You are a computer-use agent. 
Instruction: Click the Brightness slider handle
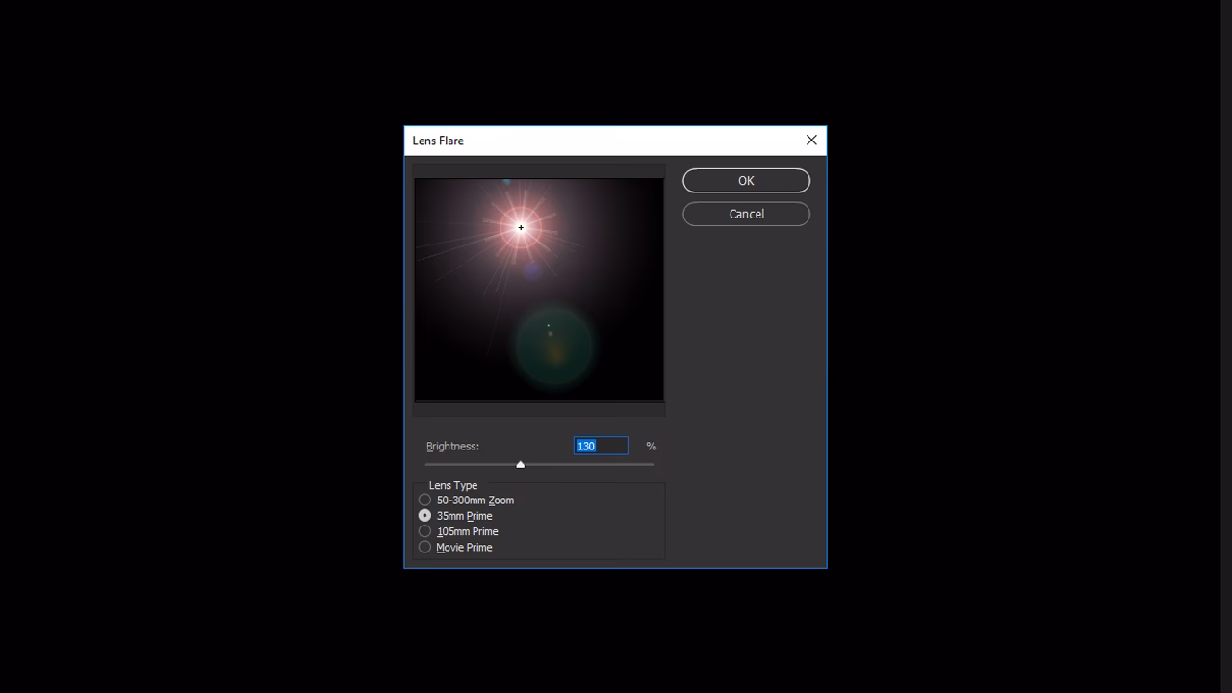(521, 464)
